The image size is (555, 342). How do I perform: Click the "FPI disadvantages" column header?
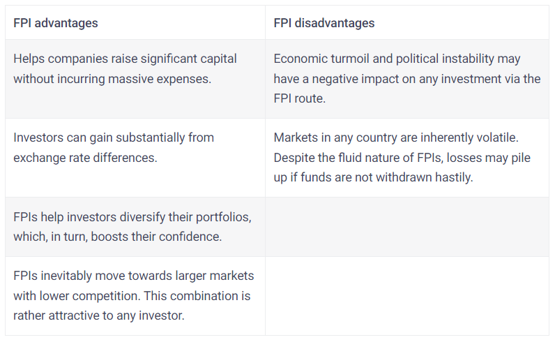tap(324, 23)
